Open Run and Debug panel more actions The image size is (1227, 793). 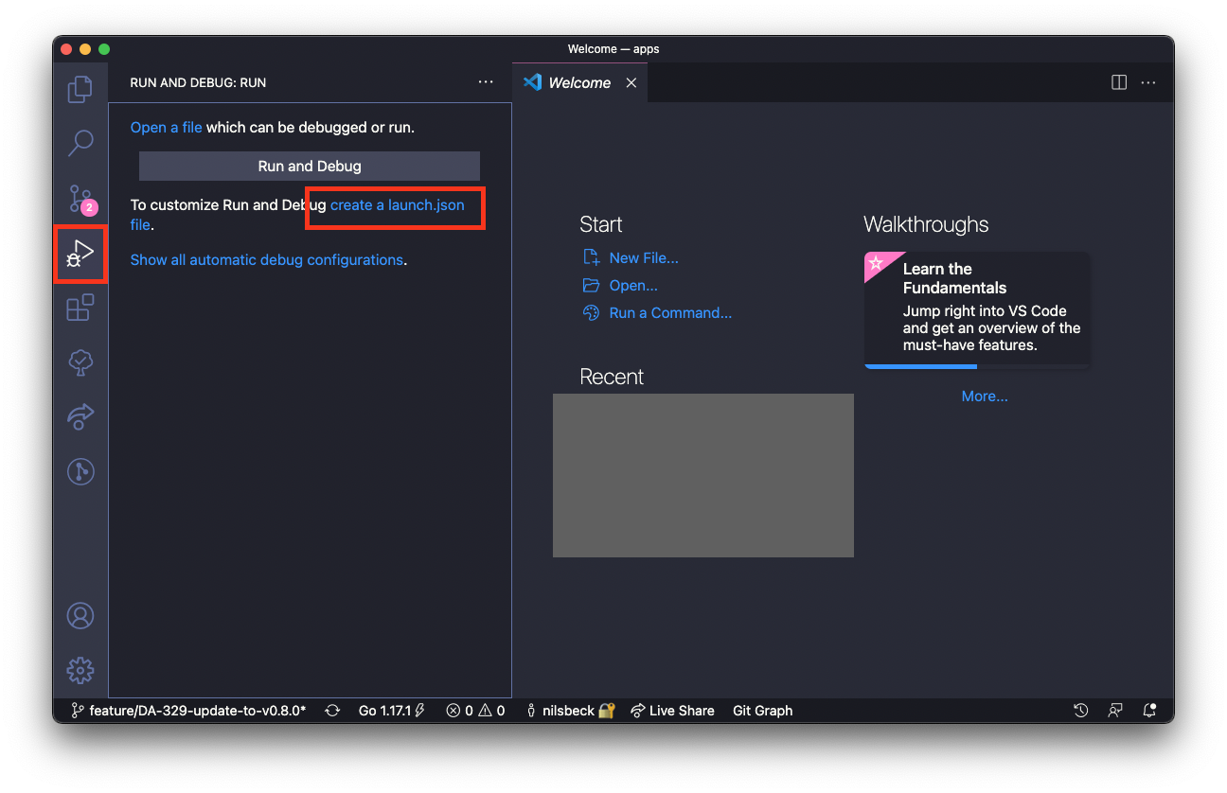pos(486,82)
